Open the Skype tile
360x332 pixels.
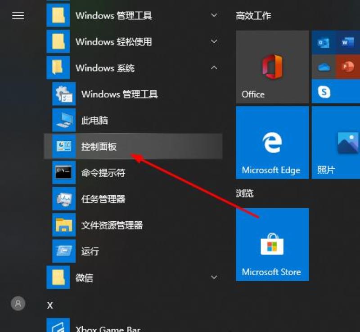336,91
